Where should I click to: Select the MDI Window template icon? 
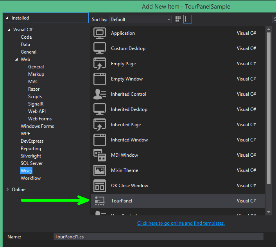point(100,155)
